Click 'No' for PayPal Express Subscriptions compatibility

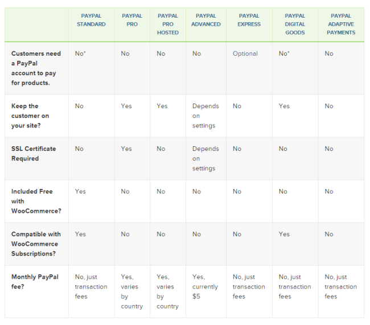[x=237, y=235]
